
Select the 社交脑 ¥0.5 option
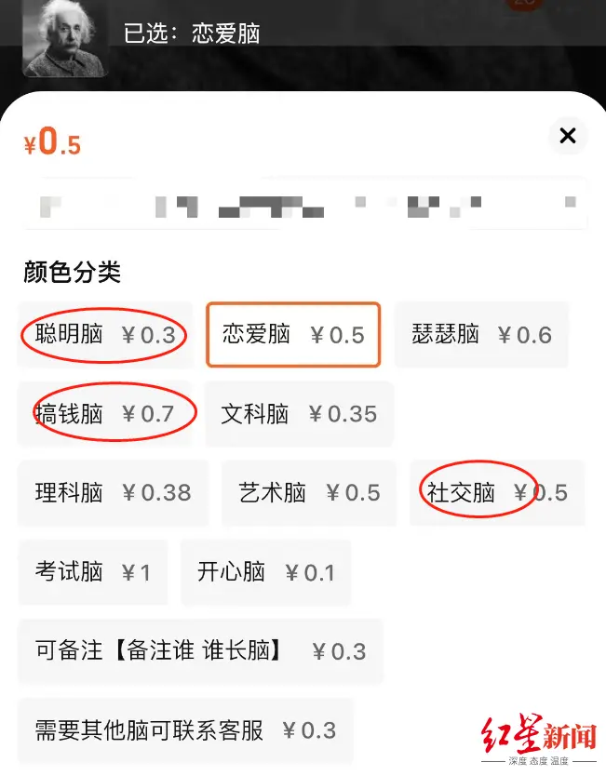tap(497, 493)
